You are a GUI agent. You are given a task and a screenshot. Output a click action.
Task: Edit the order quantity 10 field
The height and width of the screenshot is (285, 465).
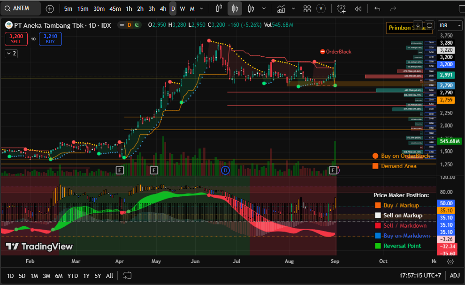tap(33, 39)
